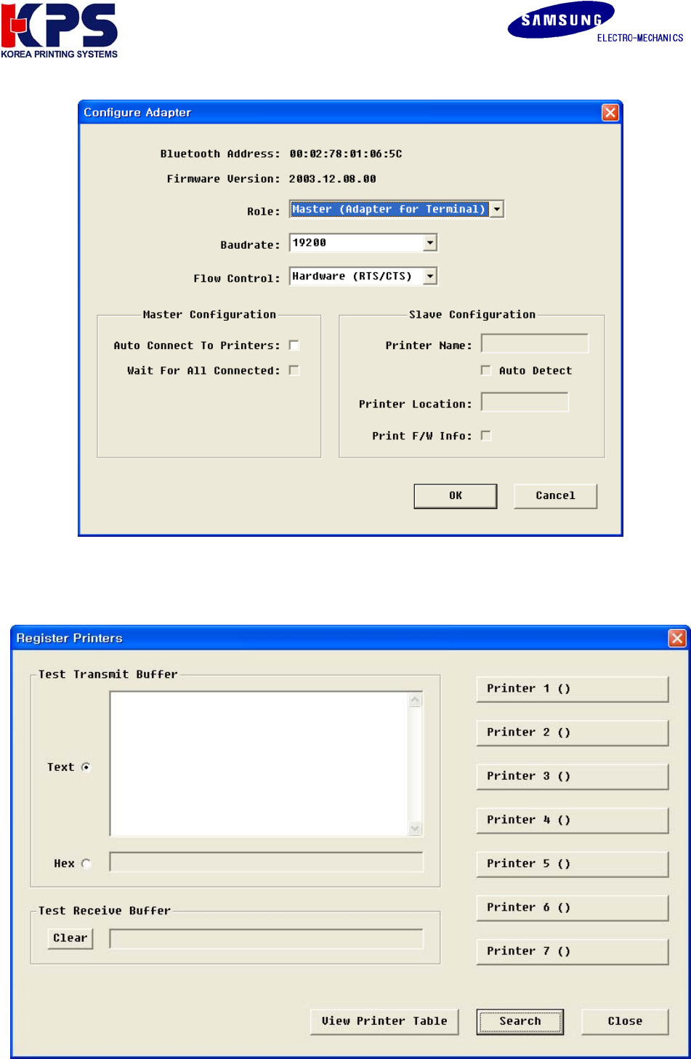Close the Register Printers window with X

click(677, 638)
